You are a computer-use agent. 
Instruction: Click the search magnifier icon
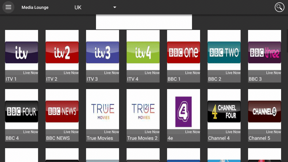point(279,7)
